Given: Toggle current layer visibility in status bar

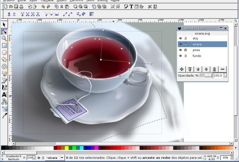Looking at the screenshot, I should click(x=39, y=158).
